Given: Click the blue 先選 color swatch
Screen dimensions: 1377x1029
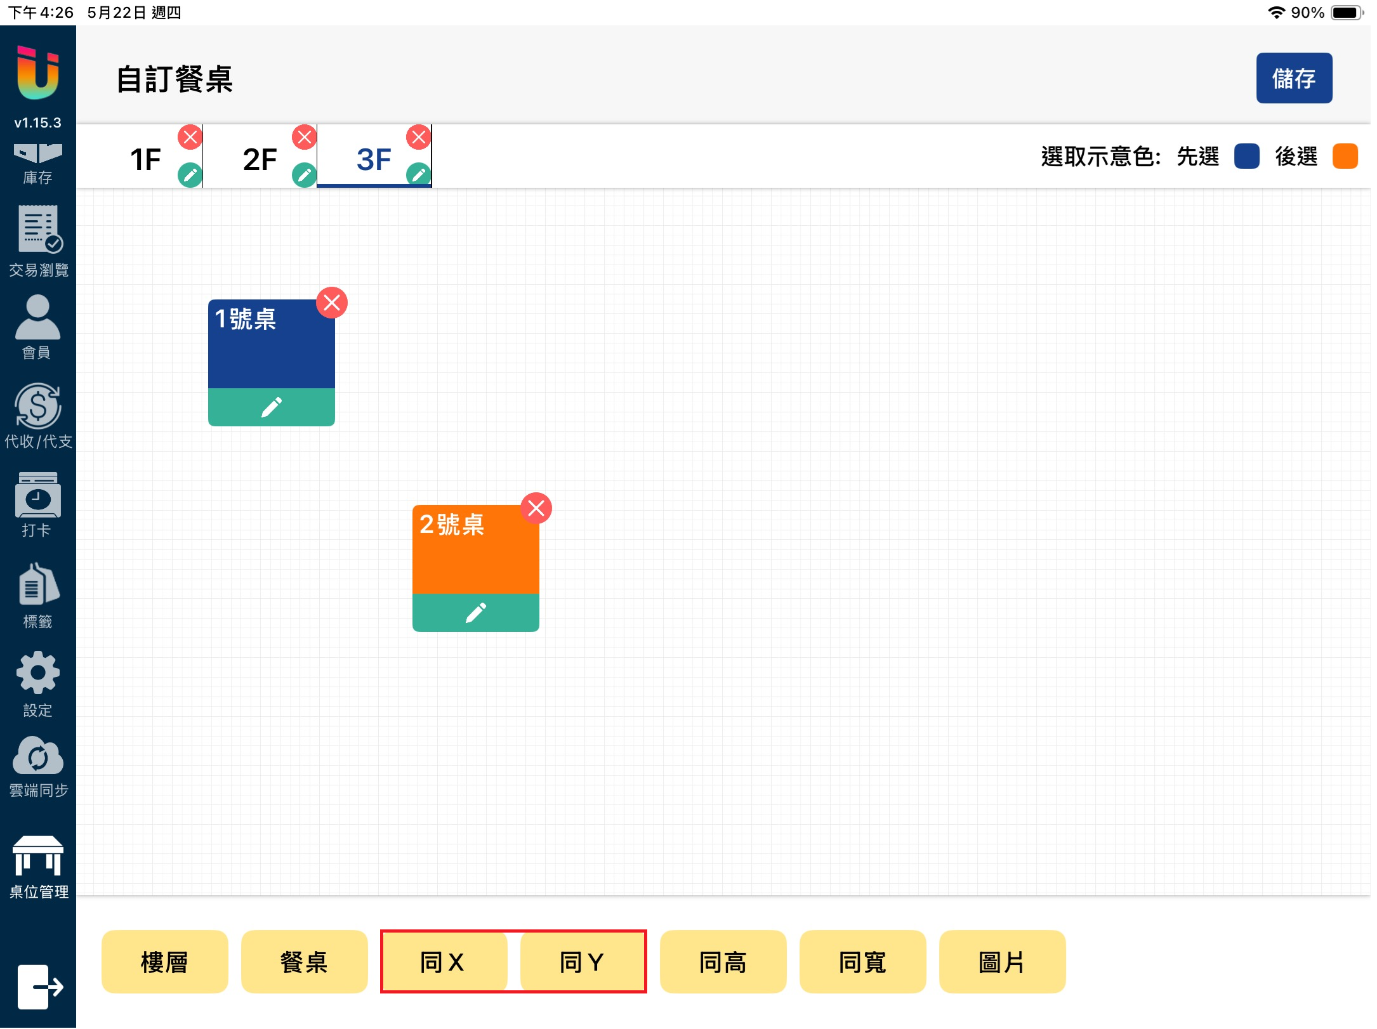Looking at the screenshot, I should click(1246, 156).
